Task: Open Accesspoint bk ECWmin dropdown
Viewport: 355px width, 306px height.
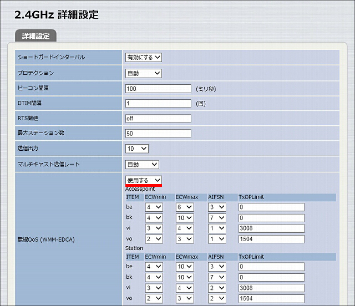Action: [154, 218]
